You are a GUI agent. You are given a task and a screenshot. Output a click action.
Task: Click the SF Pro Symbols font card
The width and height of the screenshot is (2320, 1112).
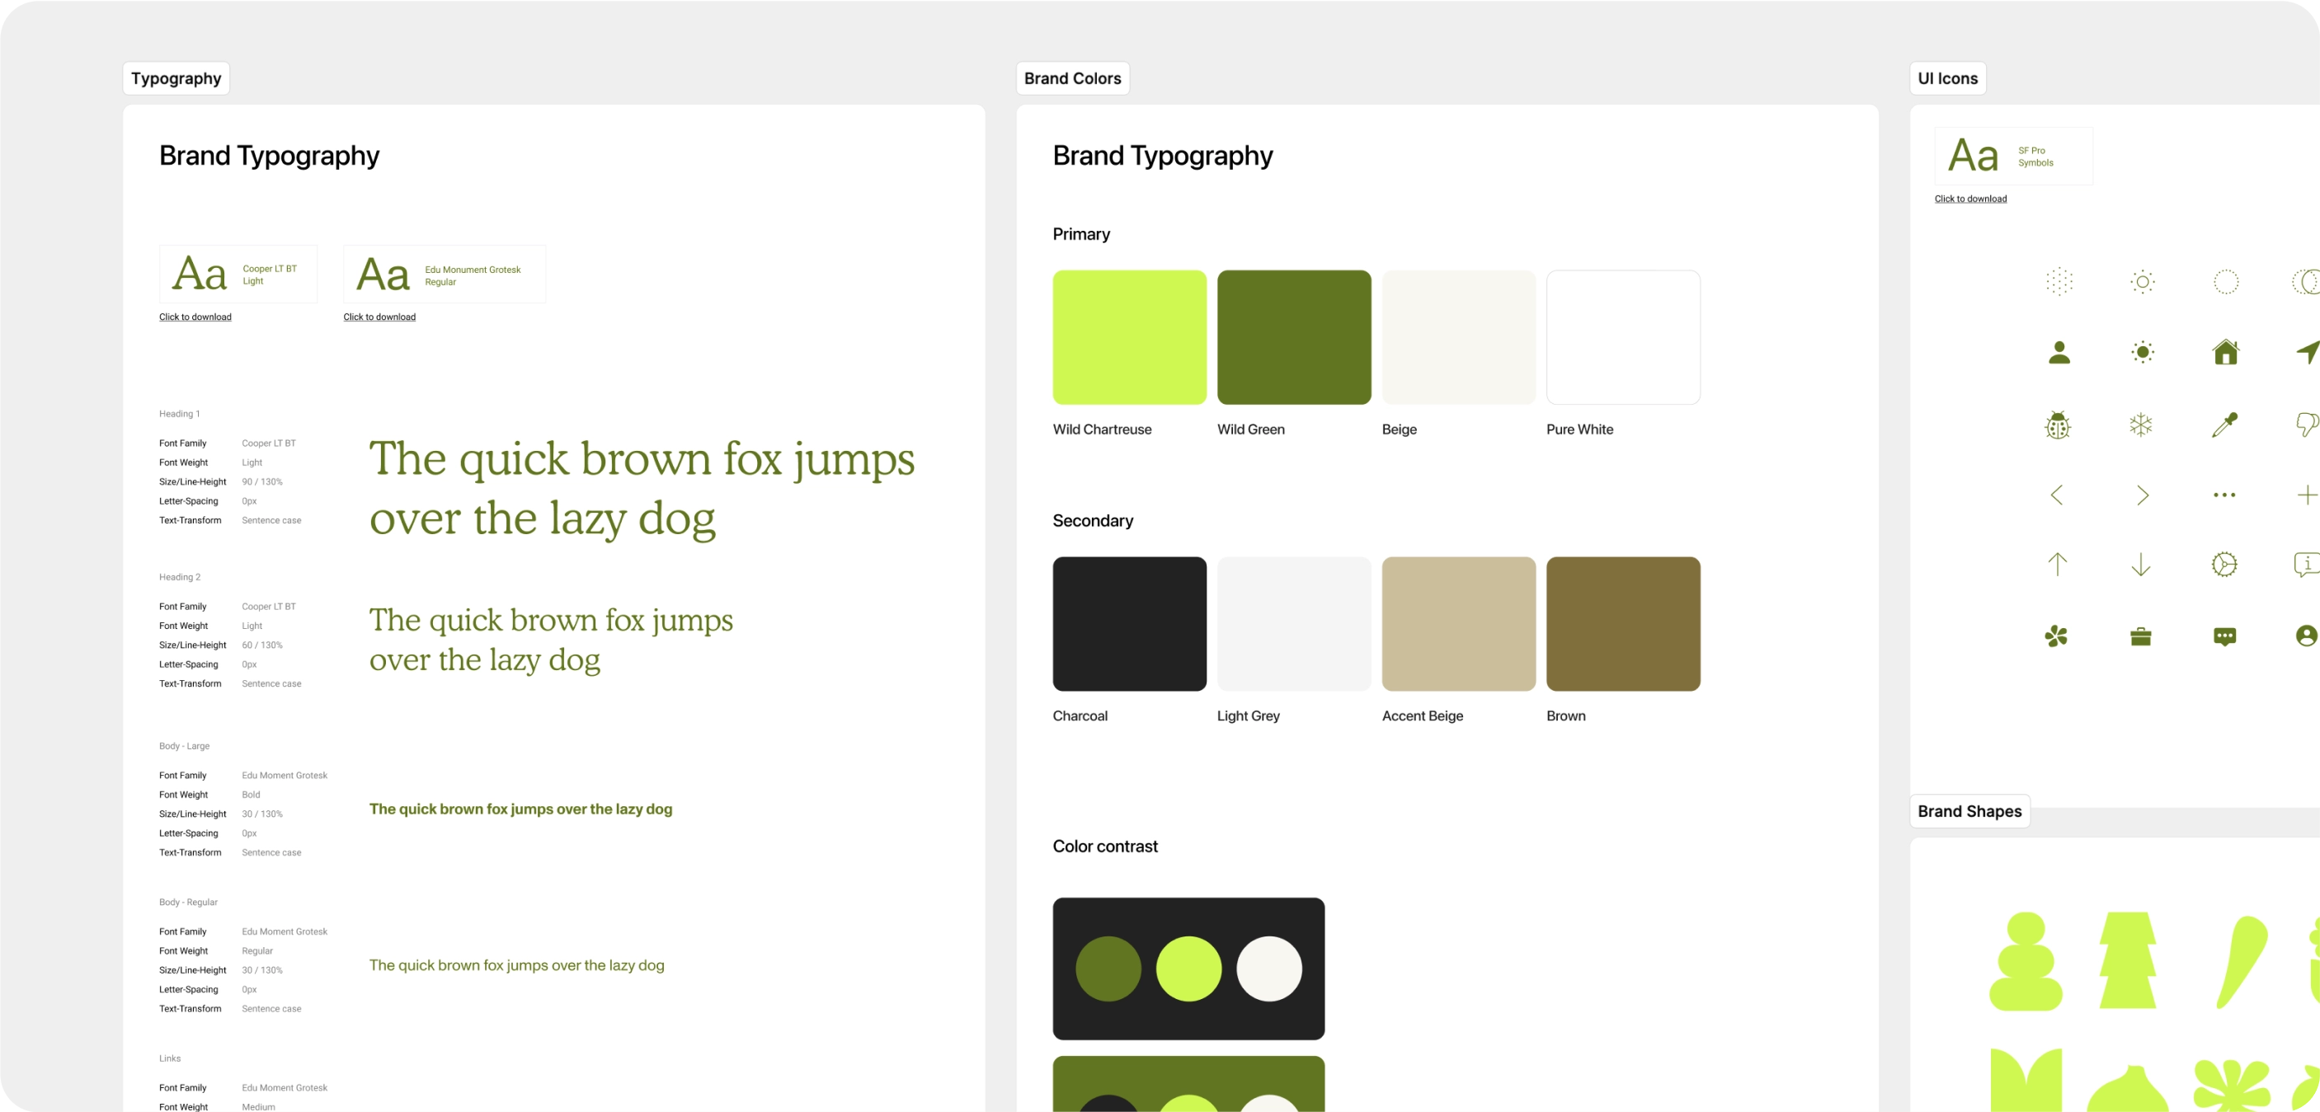click(2014, 157)
